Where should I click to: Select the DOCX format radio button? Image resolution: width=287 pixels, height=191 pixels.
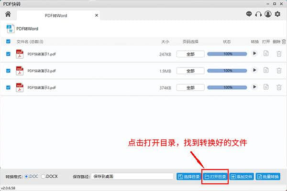43,177
